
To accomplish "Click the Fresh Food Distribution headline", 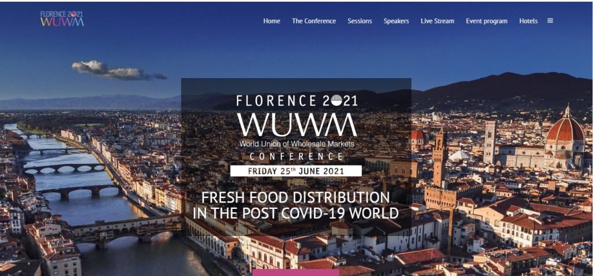I will pos(296,205).
